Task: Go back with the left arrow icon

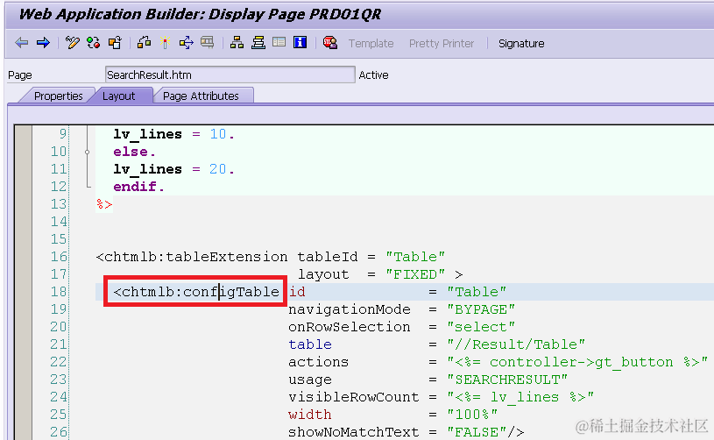Action: click(x=21, y=43)
